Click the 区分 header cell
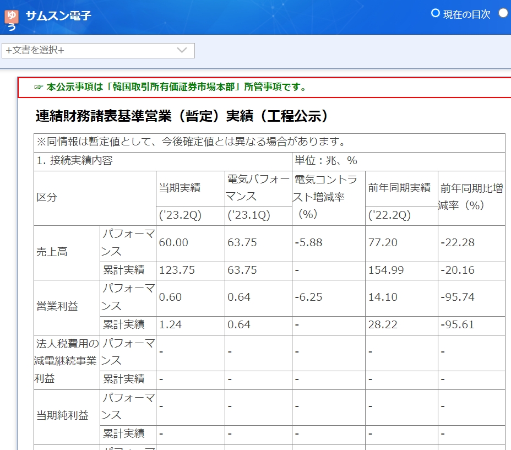Viewport: 511px width, 450px height. click(47, 197)
